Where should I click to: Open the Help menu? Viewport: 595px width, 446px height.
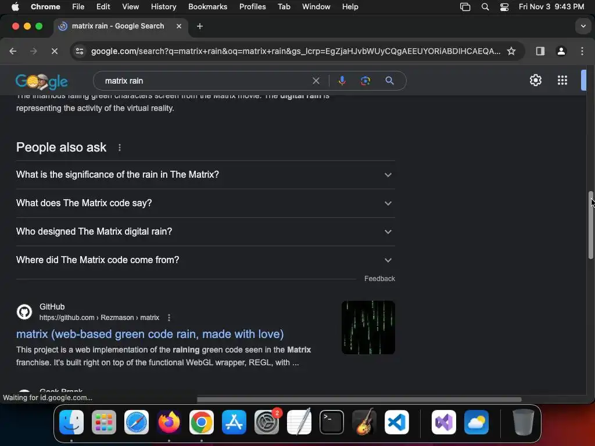point(350,7)
